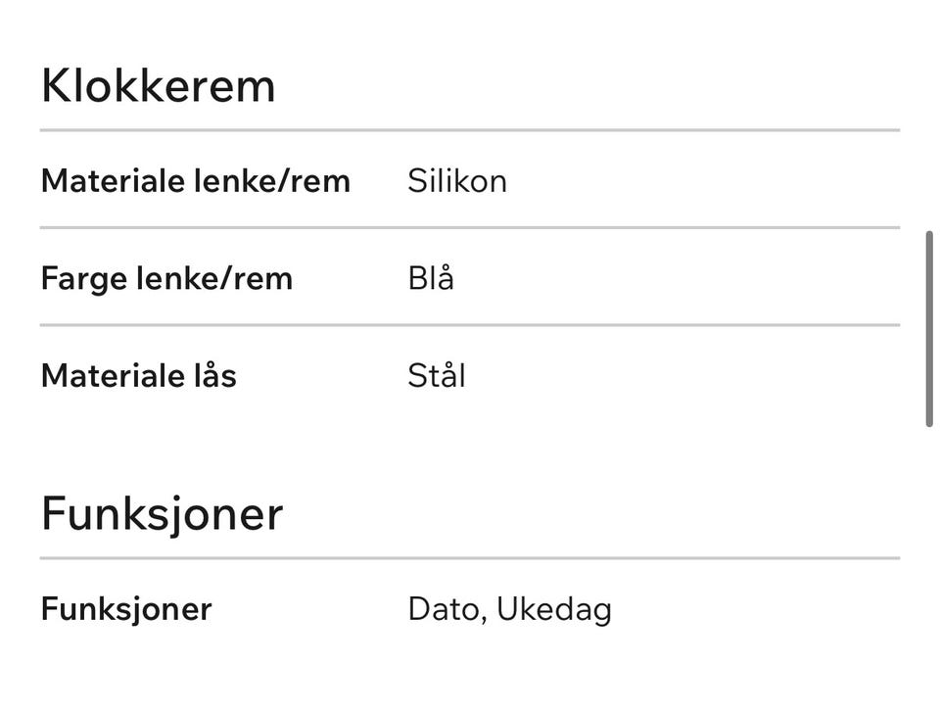Click the Silikon value text

pyautogui.click(x=457, y=180)
